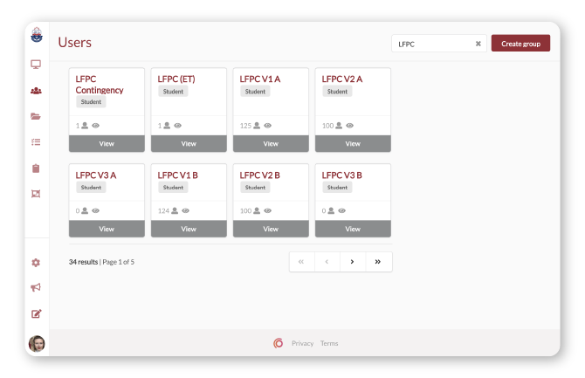Click the institution crest logo
Image resolution: width=585 pixels, height=378 pixels.
tap(36, 36)
